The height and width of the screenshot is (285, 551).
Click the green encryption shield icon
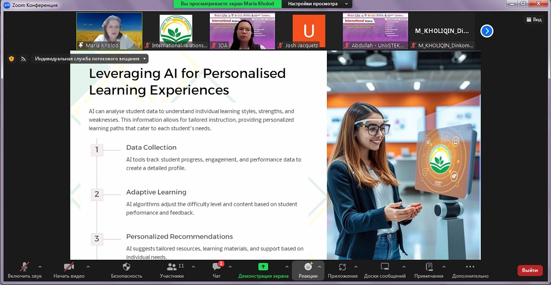[x=11, y=59]
